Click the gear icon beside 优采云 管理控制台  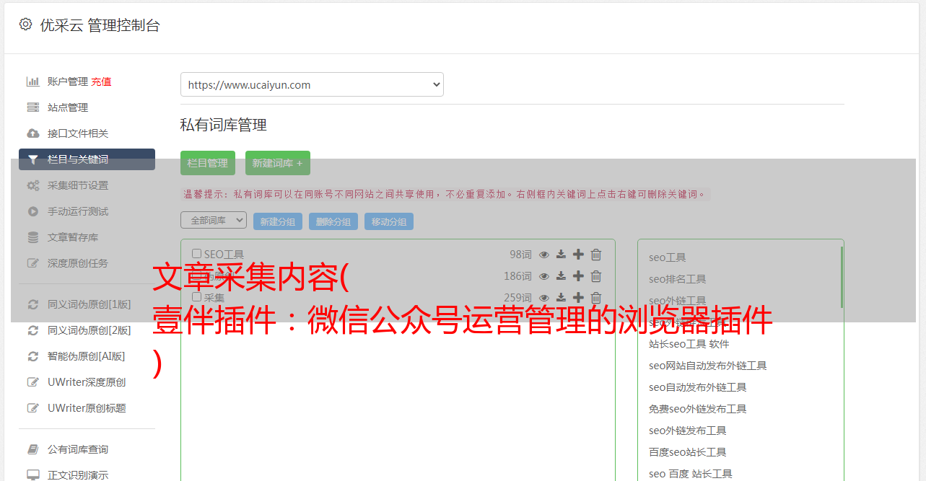click(x=26, y=25)
